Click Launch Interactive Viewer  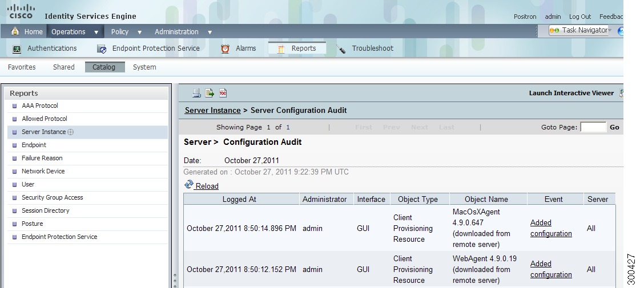571,93
